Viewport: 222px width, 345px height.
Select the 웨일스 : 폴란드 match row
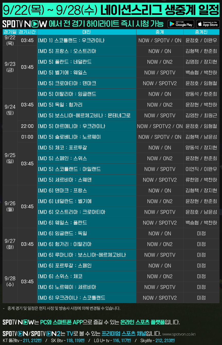click(x=87, y=223)
